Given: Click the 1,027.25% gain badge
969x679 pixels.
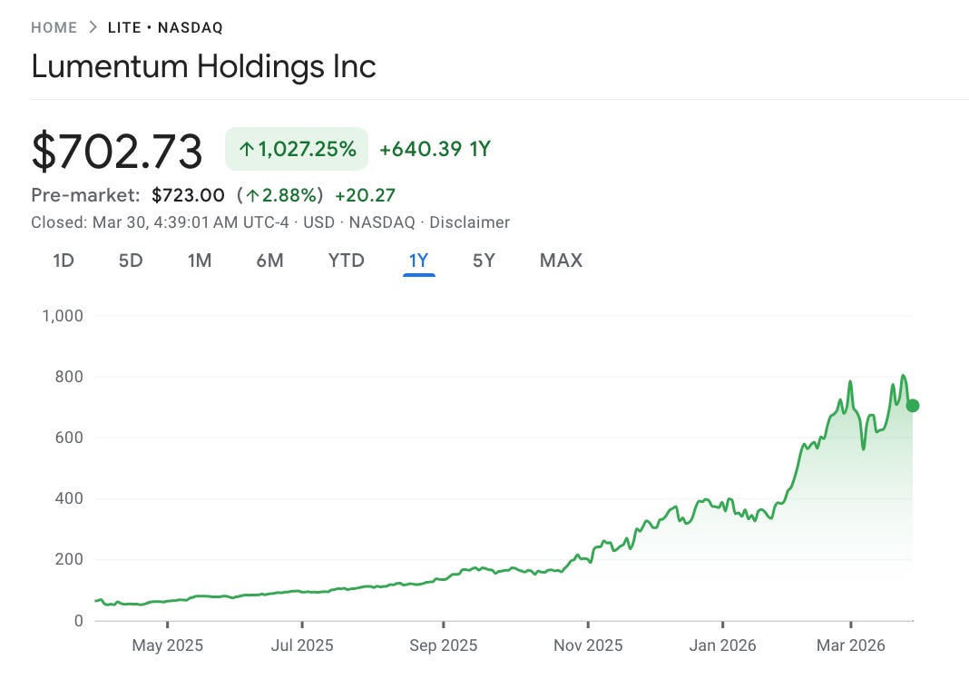Looking at the screenshot, I should click(x=297, y=149).
